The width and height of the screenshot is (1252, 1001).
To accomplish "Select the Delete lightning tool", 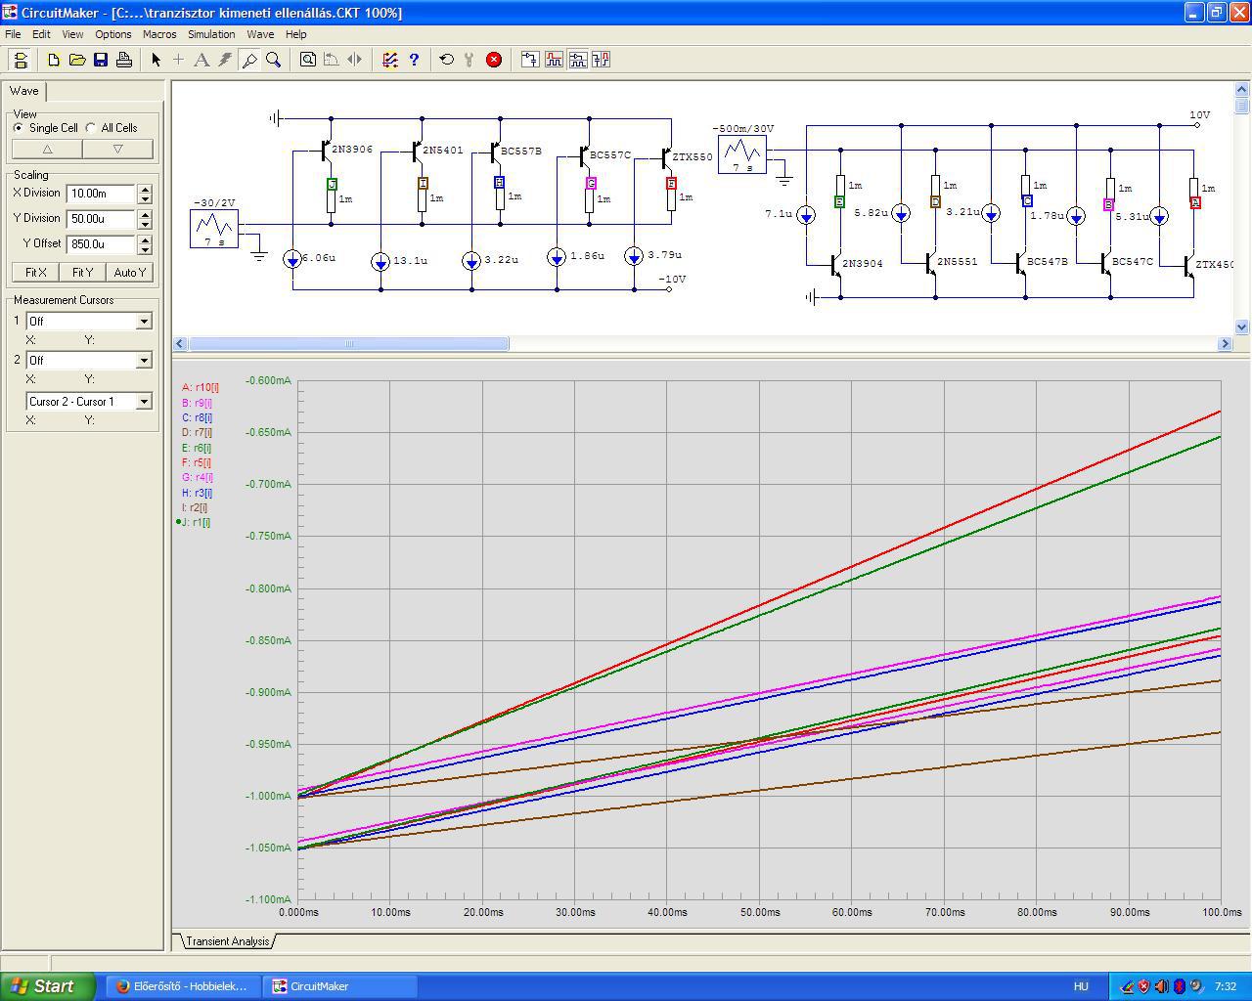I will (x=225, y=60).
